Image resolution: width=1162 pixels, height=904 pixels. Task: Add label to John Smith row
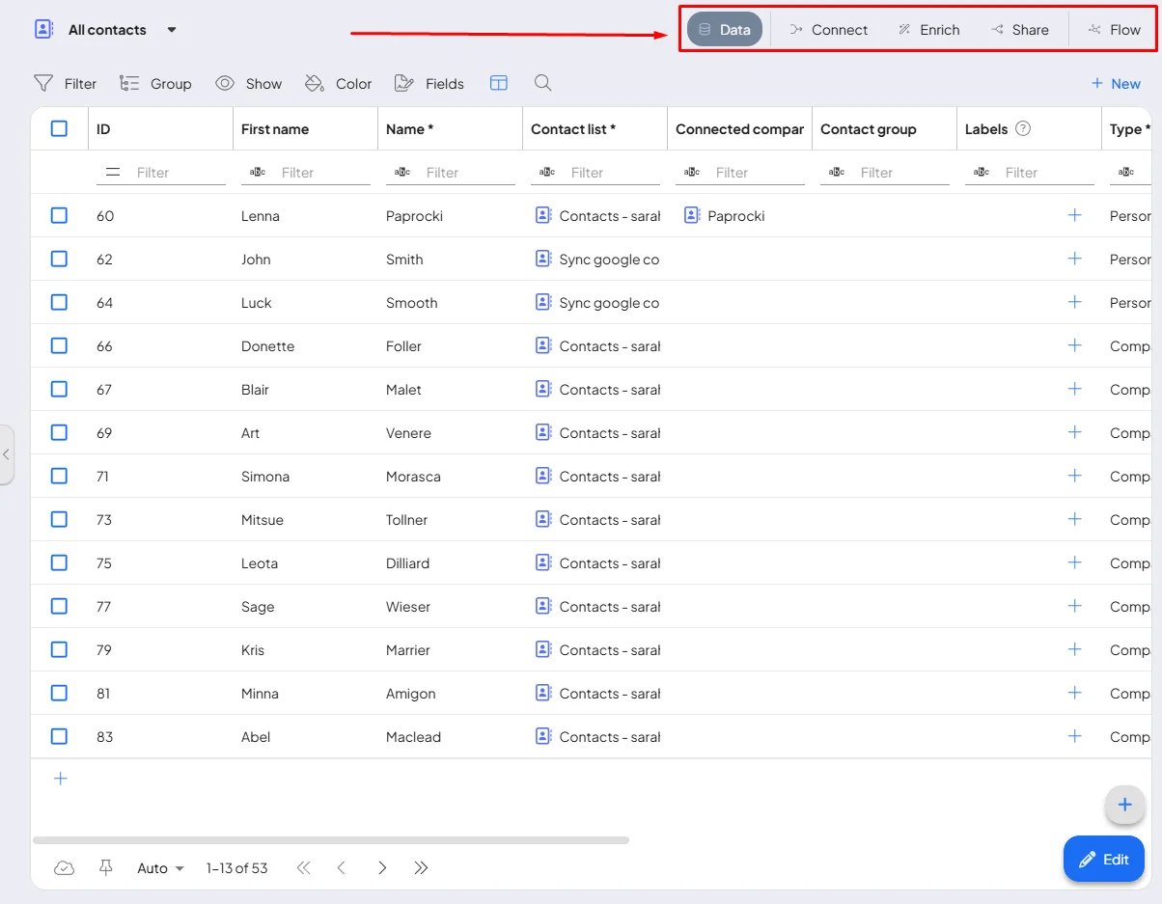[1075, 259]
